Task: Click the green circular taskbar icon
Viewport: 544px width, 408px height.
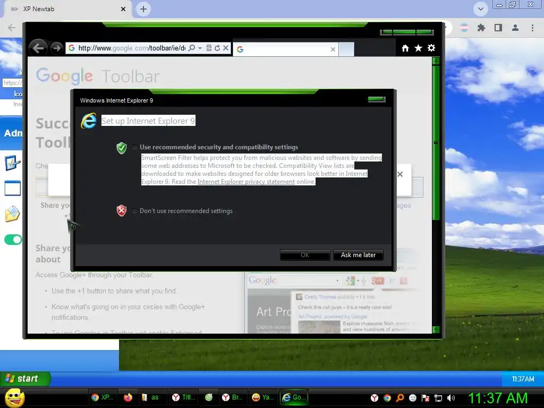Action: [209, 397]
